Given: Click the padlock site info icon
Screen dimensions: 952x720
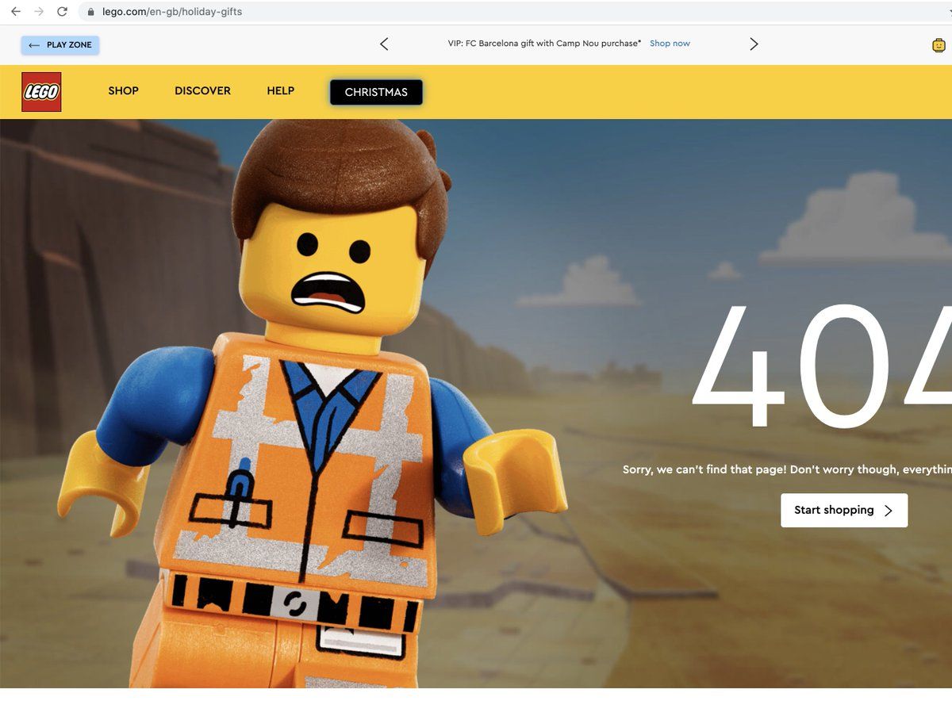Looking at the screenshot, I should [90, 12].
